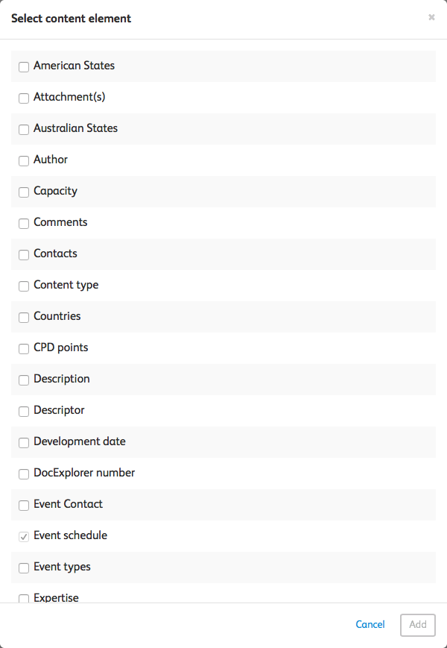Check the Countries checkbox
Image resolution: width=447 pixels, height=648 pixels.
[x=24, y=317]
